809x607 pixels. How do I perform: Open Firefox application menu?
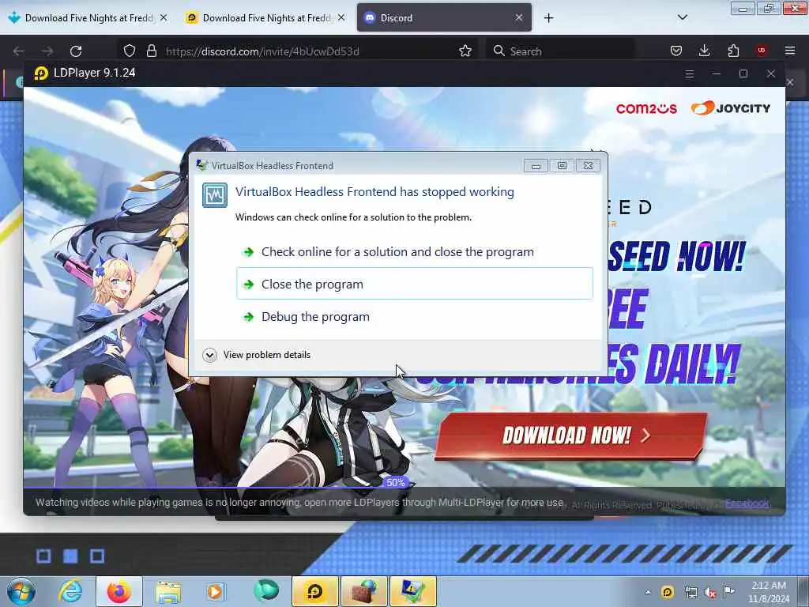point(790,51)
